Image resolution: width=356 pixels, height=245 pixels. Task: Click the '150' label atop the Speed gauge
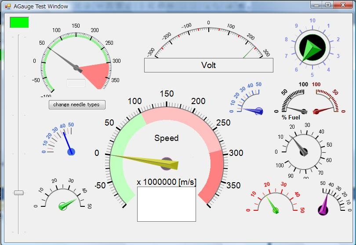coord(167,94)
